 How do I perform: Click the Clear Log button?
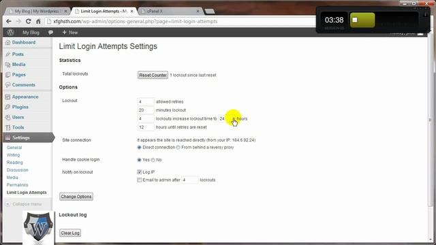coord(70,233)
